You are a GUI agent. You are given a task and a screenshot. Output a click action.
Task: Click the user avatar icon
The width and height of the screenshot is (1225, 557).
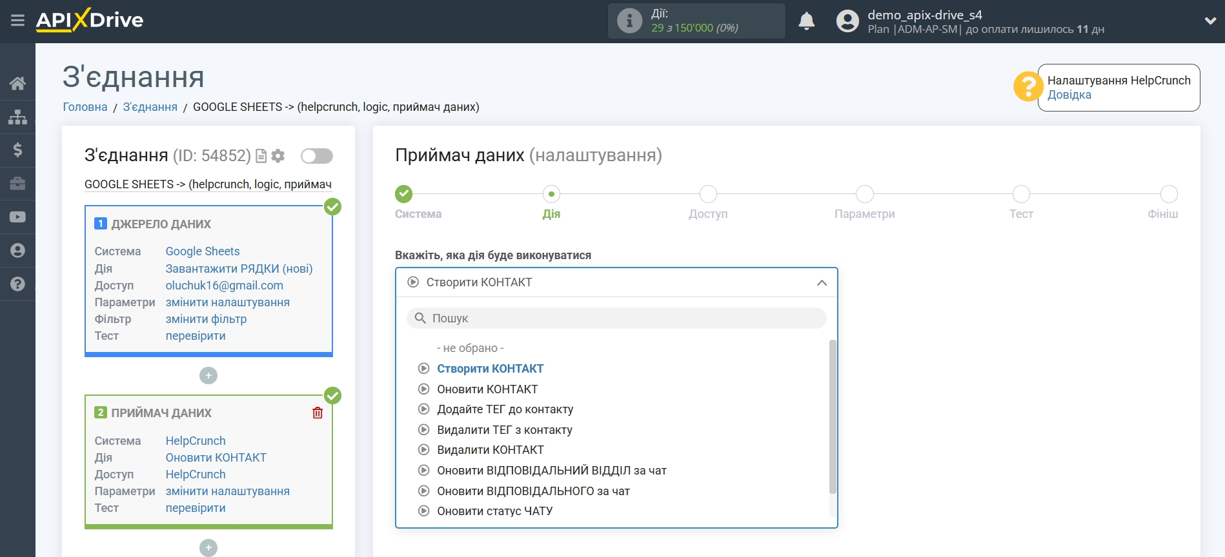click(847, 21)
